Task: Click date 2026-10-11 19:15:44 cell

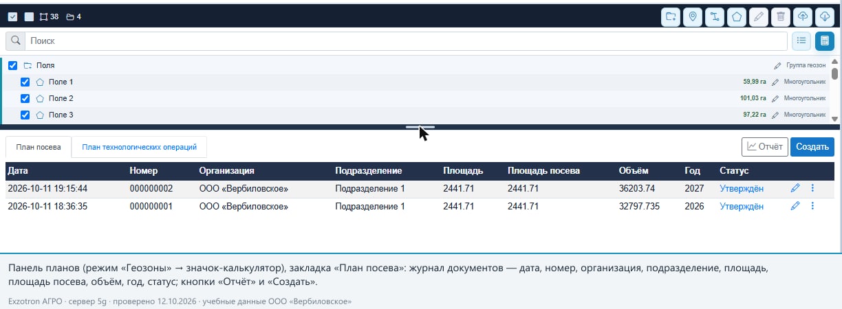Action: coord(47,188)
